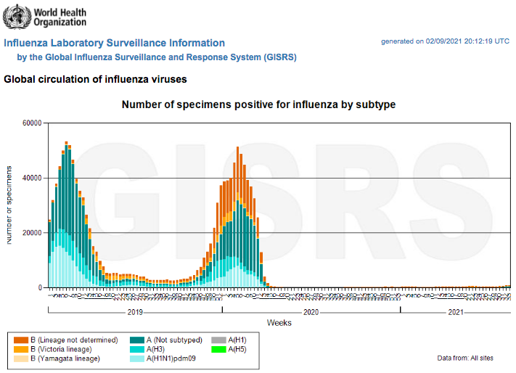Image resolution: width=516 pixels, height=373 pixels.
Task: Click the tallest 2019 peak bar
Action: point(66,215)
